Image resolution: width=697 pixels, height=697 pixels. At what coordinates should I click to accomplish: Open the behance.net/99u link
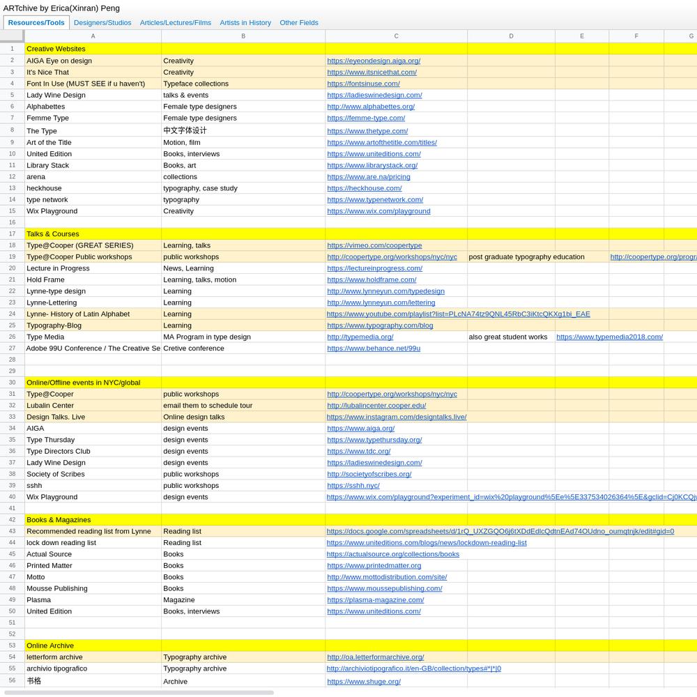point(374,348)
